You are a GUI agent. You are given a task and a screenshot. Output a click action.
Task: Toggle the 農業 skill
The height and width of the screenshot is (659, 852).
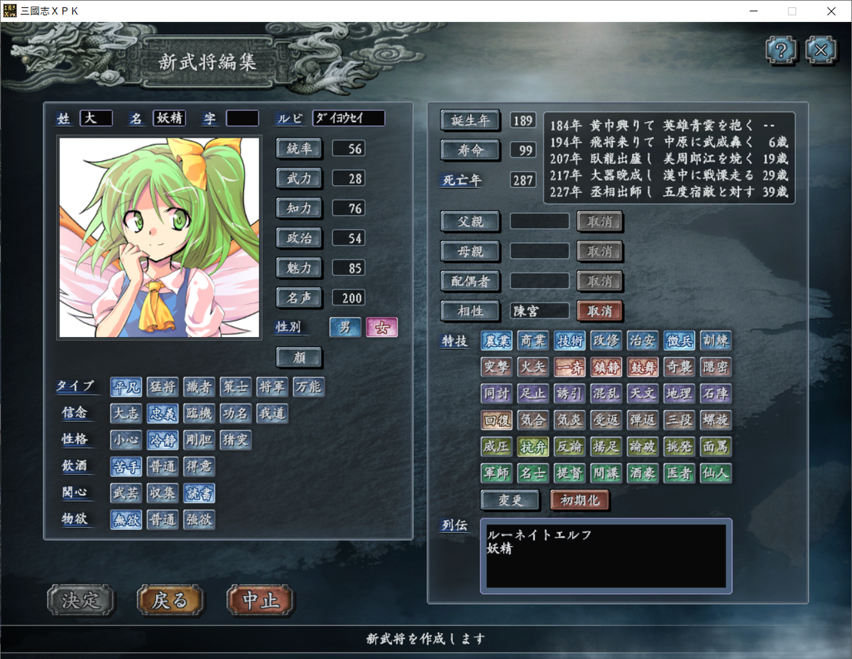496,341
